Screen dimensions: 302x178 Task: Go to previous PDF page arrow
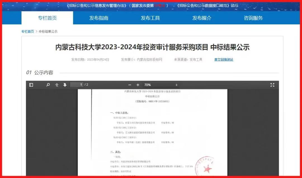[x=57, y=85]
